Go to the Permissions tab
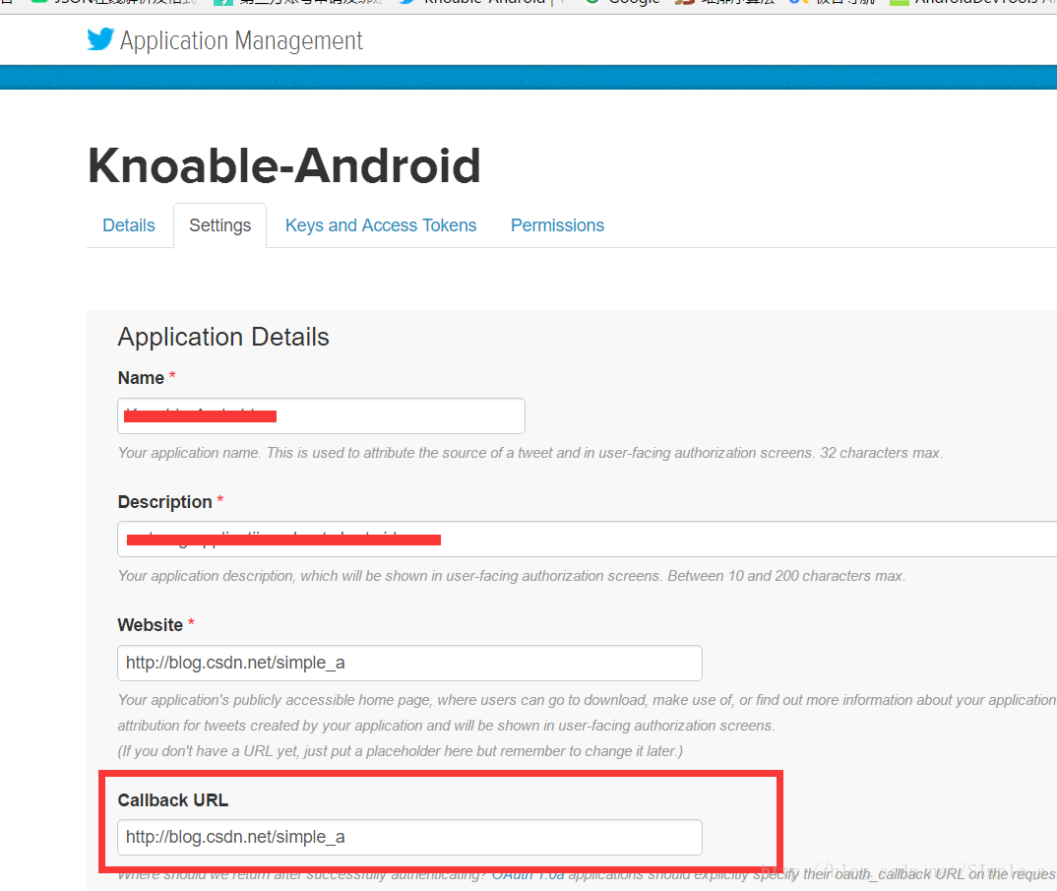 [x=557, y=225]
